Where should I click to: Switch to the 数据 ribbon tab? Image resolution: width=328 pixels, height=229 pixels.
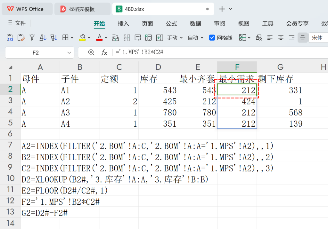(196, 24)
